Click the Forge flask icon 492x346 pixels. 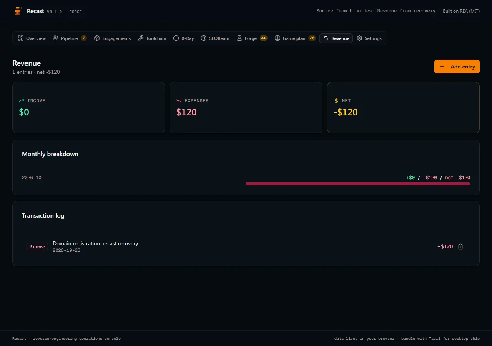tap(239, 38)
